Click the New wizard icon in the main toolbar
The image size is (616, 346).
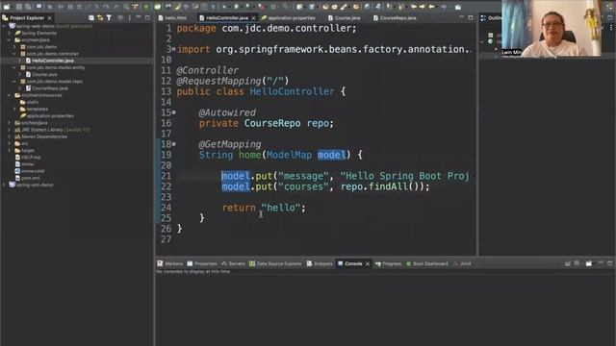7,7
